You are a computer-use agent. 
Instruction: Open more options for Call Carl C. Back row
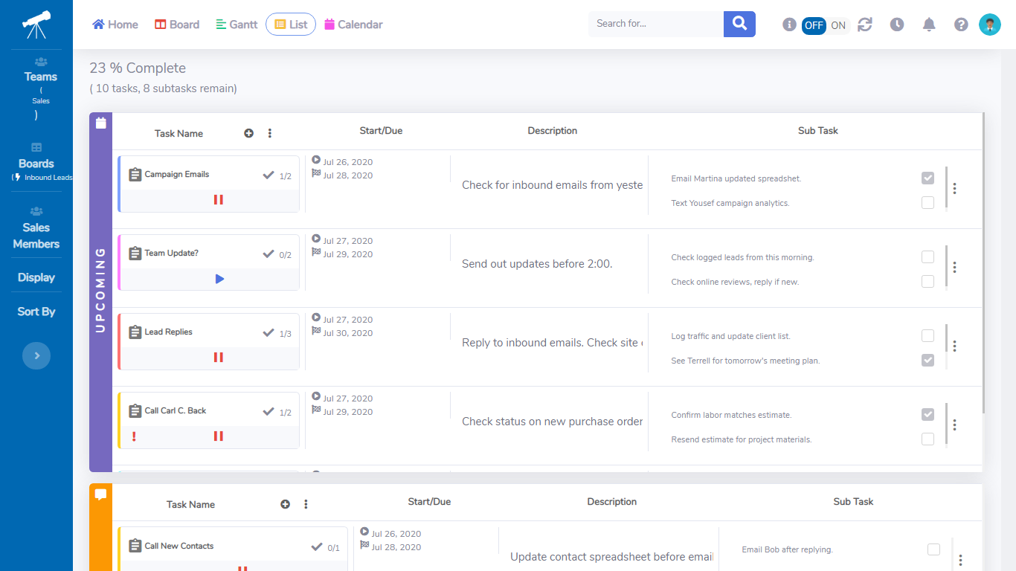pyautogui.click(x=955, y=425)
